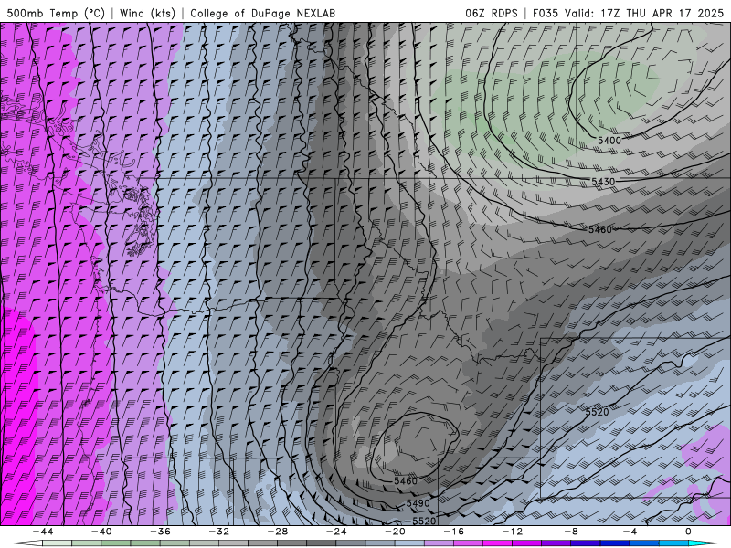The height and width of the screenshot is (548, 731).
Task: Click the "500mb Temp (°C)" title text
Action: (x=56, y=13)
